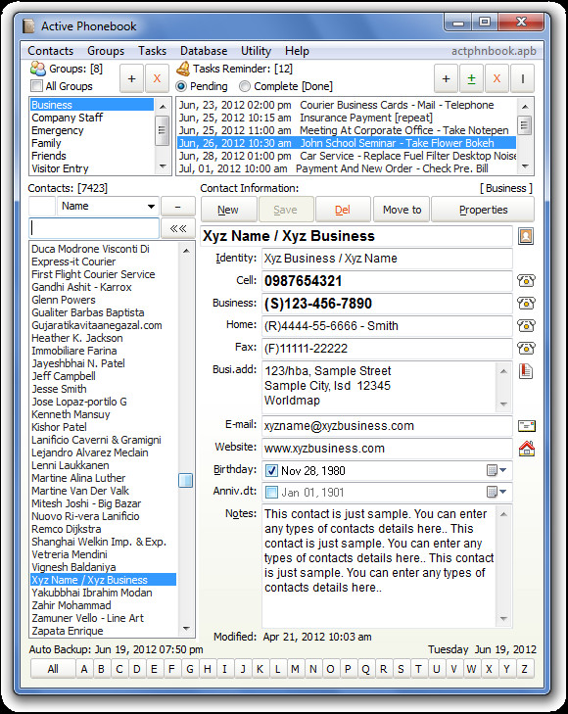Uncheck the Birthday date checkbox

[x=271, y=470]
